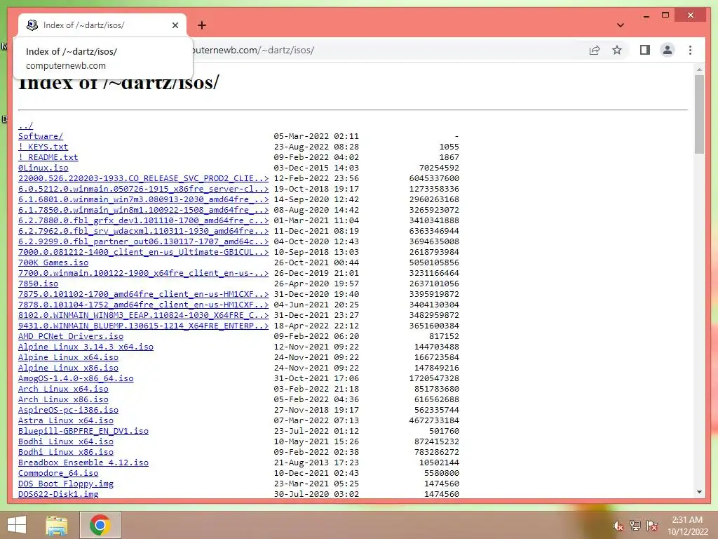Download Alpine_Linux_x86.iso
The height and width of the screenshot is (539, 718).
68,368
